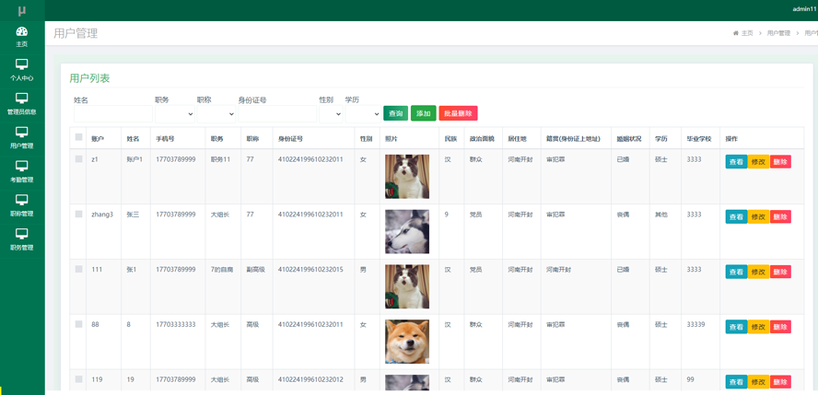This screenshot has height=395, width=818.
Task: Click 主页 link in breadcrumb
Action: coord(747,33)
